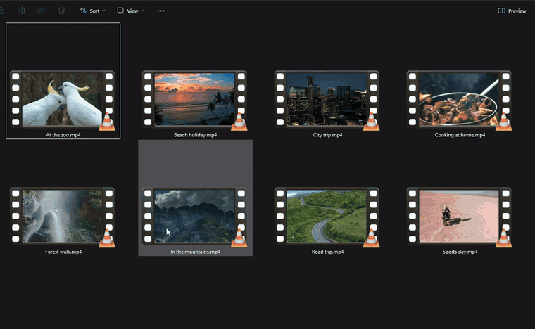Click the file name text City trip.mp4
Viewport: 535px width, 329px height.
327,135
